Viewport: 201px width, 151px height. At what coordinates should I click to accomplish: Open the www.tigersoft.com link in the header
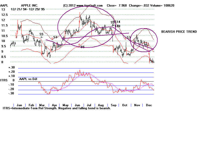click(x=89, y=6)
